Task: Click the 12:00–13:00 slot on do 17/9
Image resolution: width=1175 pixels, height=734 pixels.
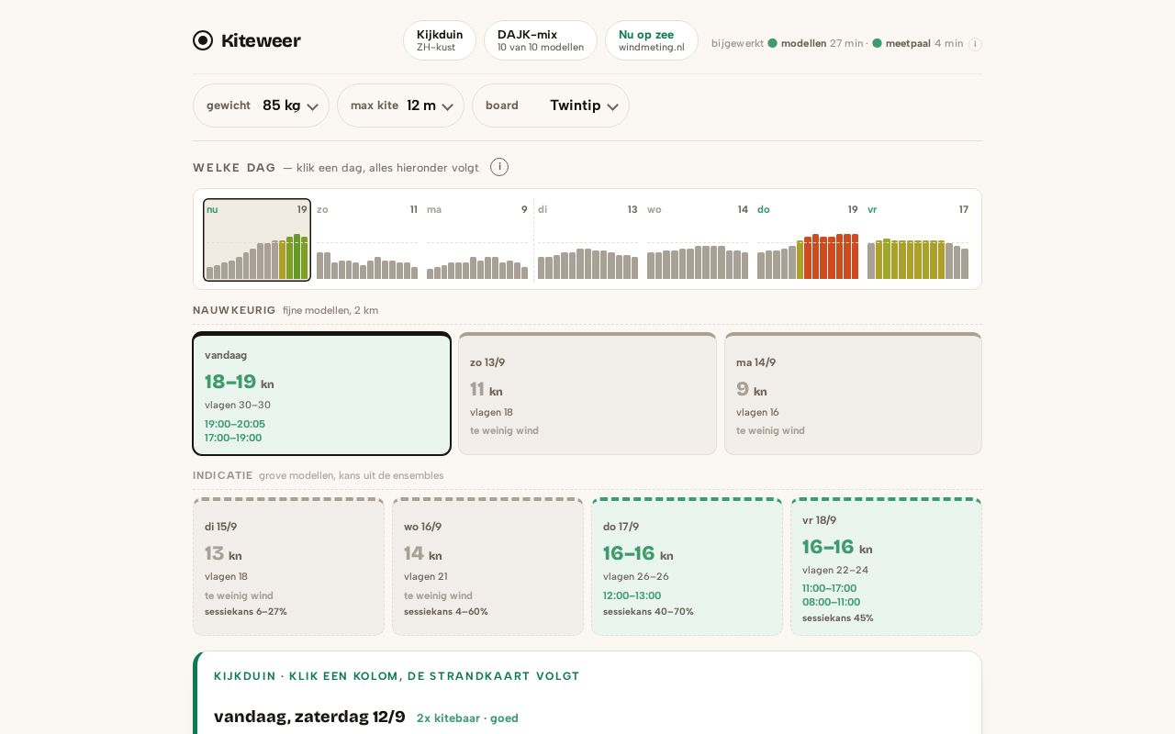Action: (632, 595)
